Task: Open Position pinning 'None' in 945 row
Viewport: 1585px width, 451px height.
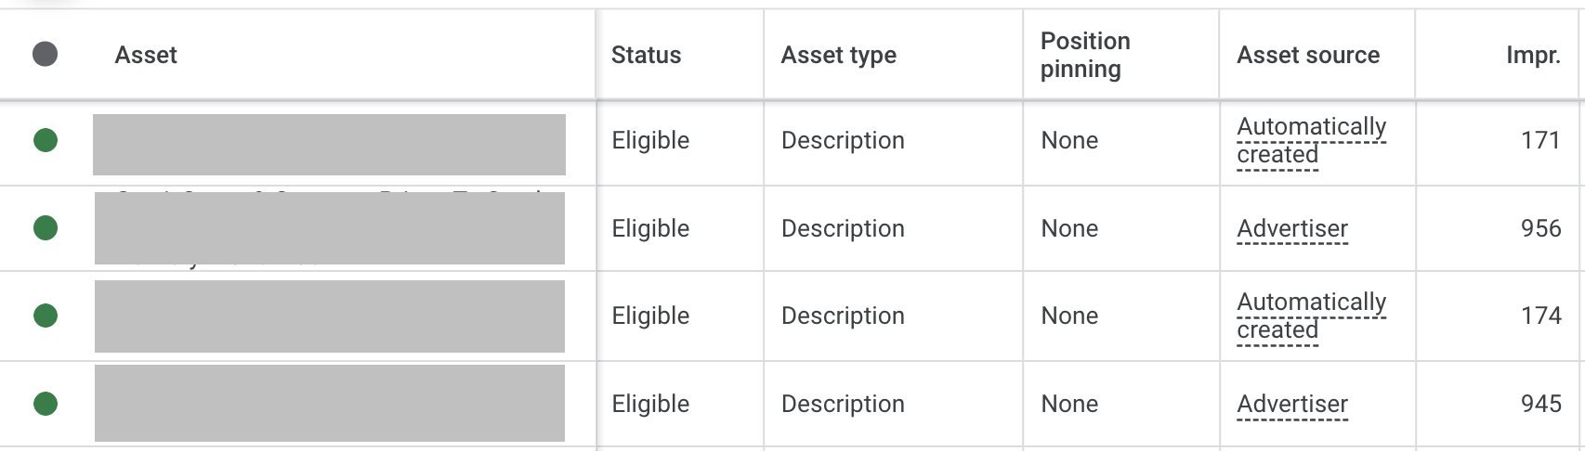Action: coord(1069,404)
